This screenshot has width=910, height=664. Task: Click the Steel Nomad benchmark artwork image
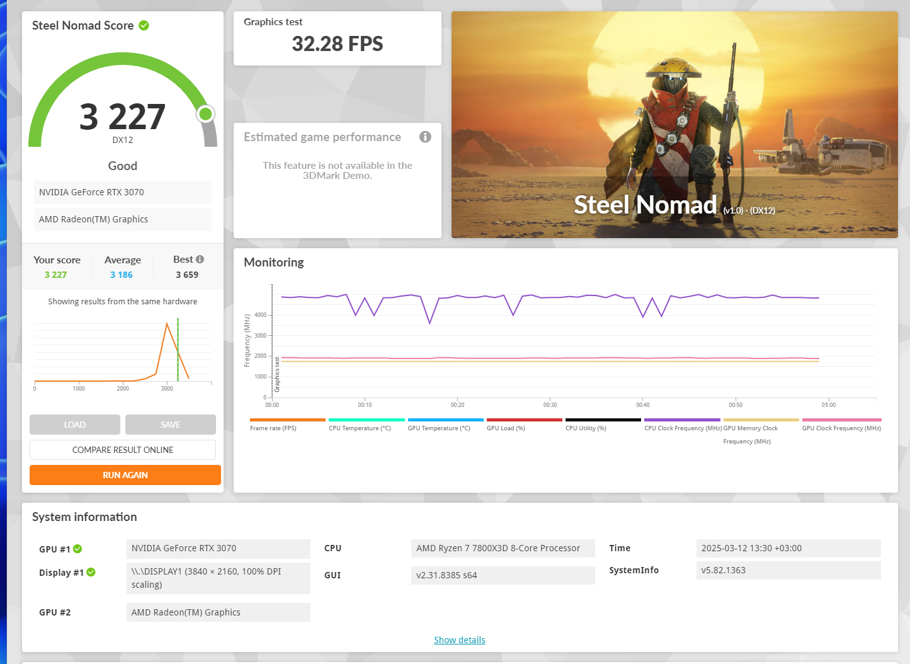[x=674, y=125]
